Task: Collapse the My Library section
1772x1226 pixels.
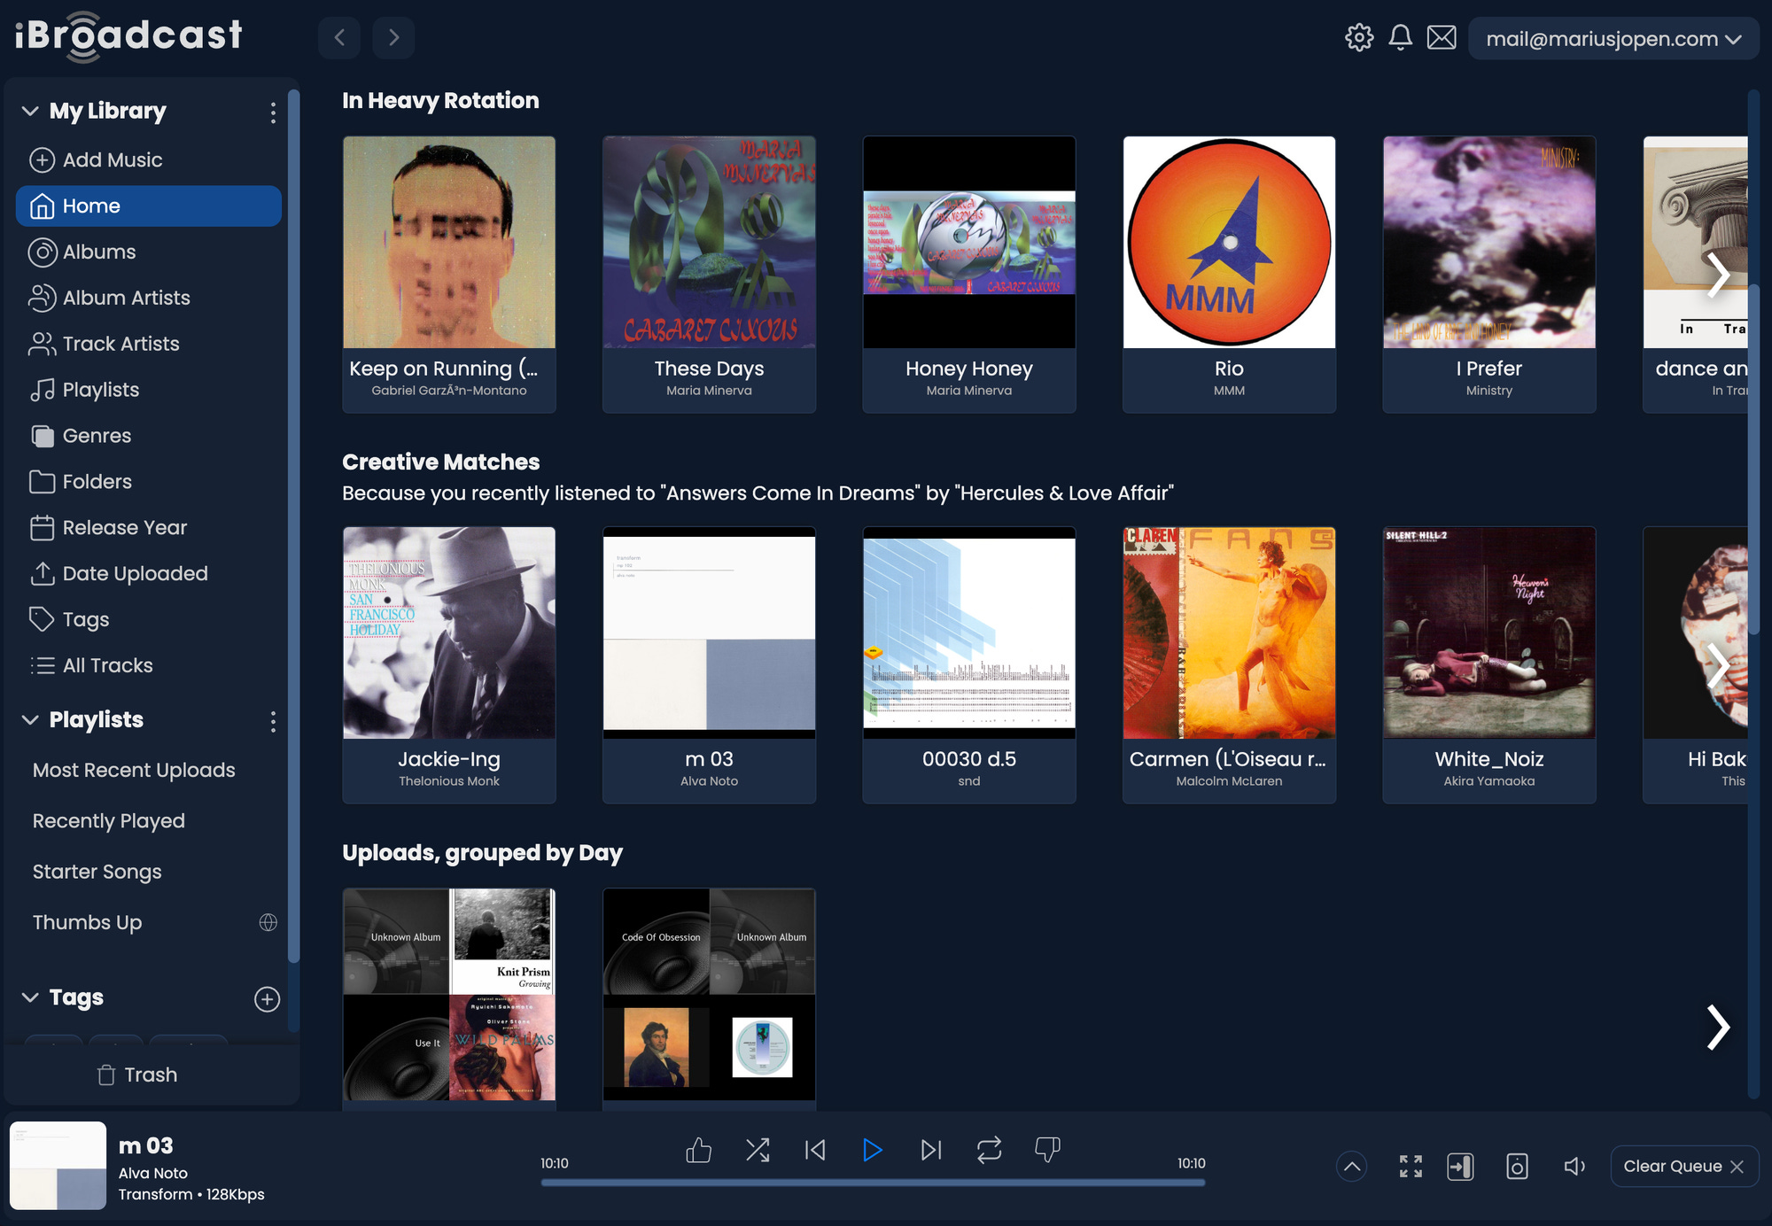Action: pyautogui.click(x=30, y=111)
